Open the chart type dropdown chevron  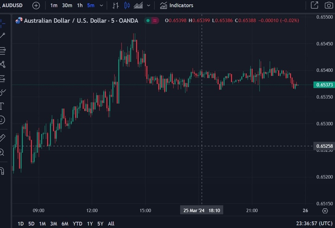tap(148, 5)
